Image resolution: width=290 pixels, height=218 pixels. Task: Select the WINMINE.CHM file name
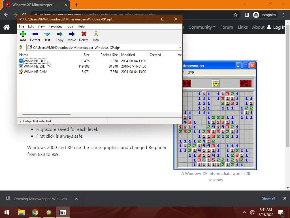click(x=35, y=72)
